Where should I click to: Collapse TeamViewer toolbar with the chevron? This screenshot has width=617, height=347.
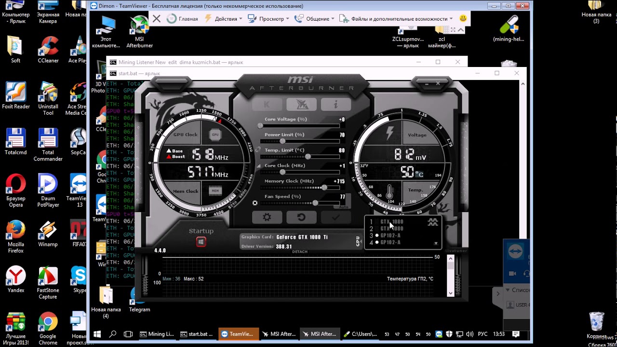tap(461, 30)
